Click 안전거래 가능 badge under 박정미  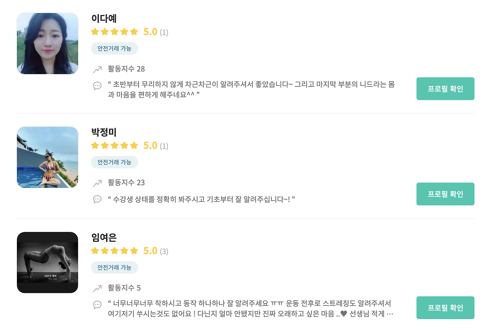pos(114,162)
